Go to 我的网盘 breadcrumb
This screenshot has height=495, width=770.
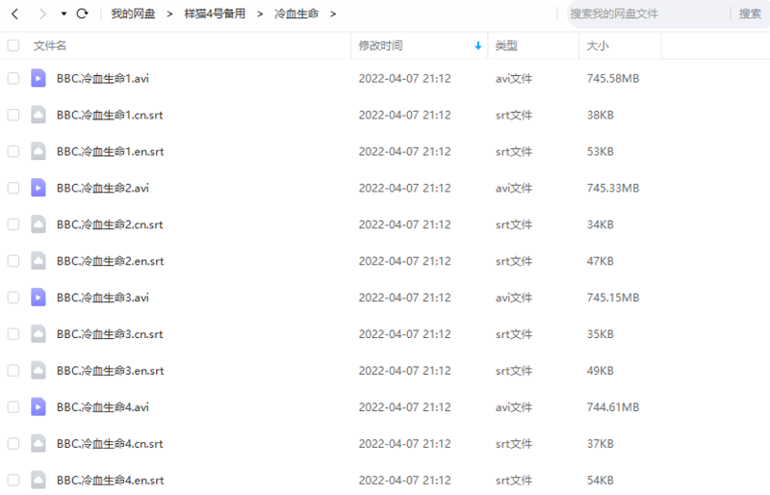tap(133, 14)
